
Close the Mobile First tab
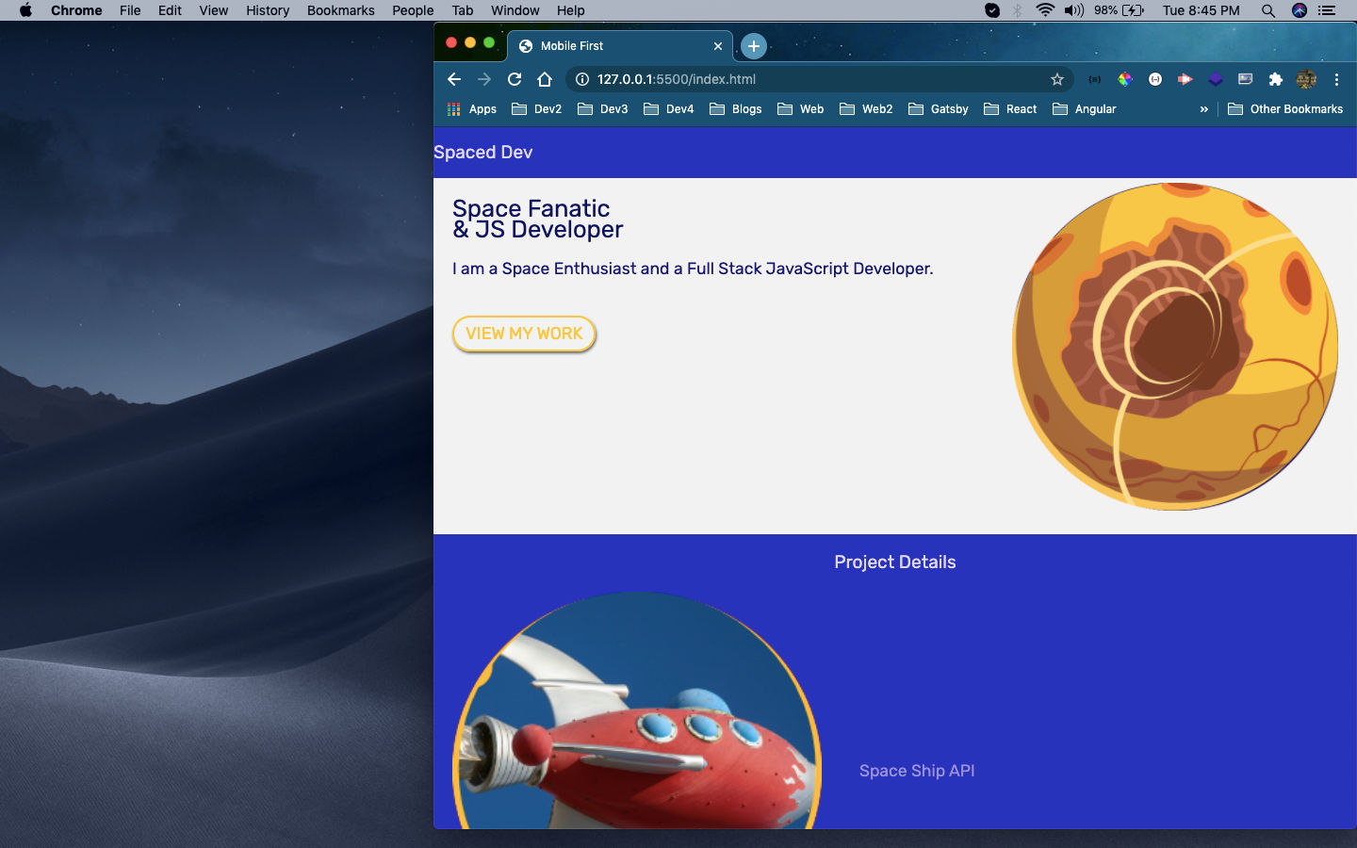point(718,45)
